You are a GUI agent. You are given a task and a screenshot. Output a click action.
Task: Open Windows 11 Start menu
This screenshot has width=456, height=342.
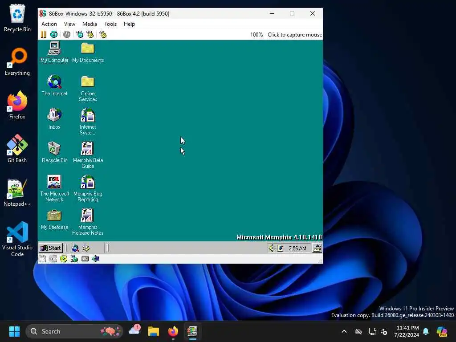click(x=14, y=331)
